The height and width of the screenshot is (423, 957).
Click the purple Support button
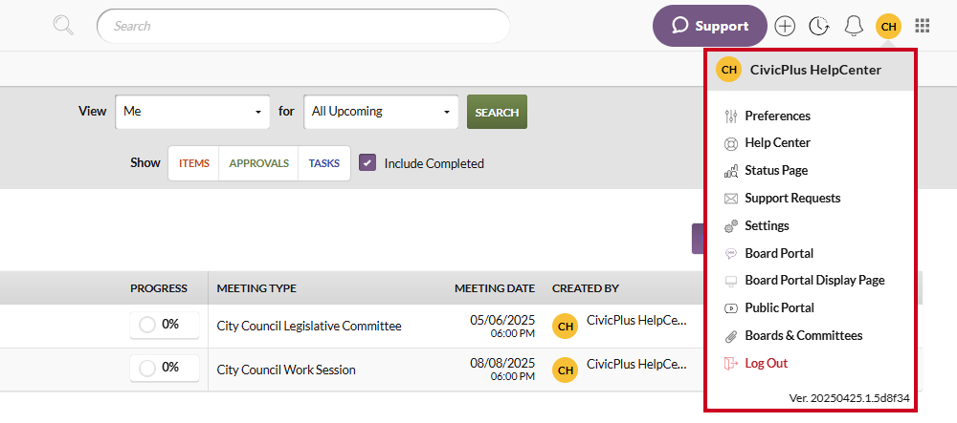point(710,26)
